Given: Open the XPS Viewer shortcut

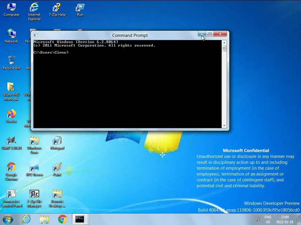Looking at the screenshot, I should coord(34,170).
